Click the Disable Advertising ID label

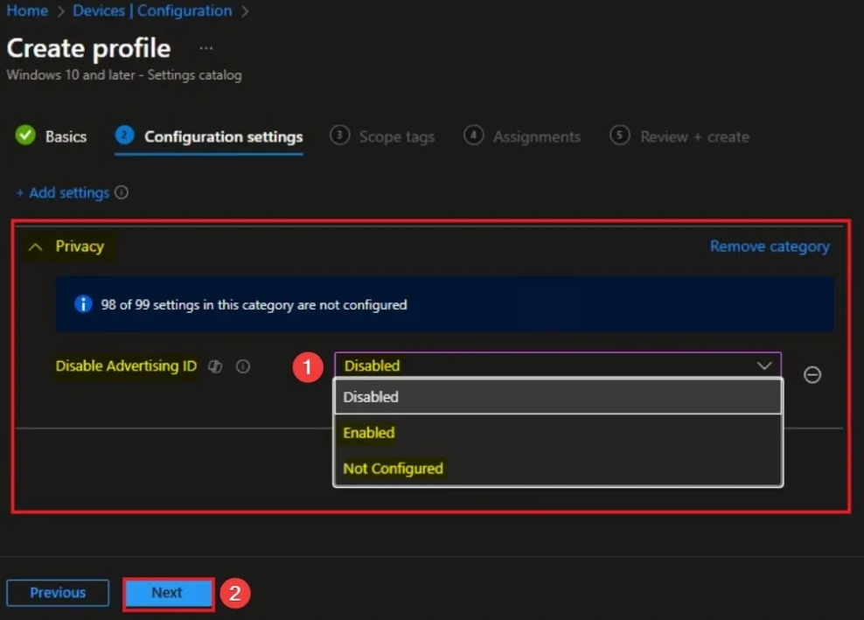(x=126, y=366)
